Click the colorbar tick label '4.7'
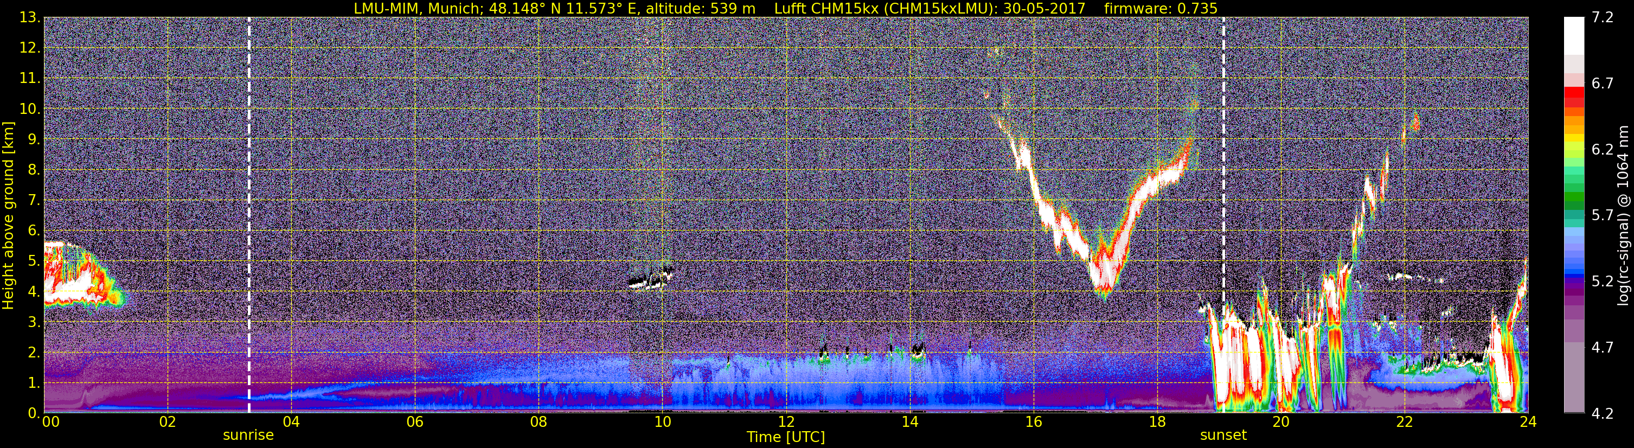 coord(1603,348)
